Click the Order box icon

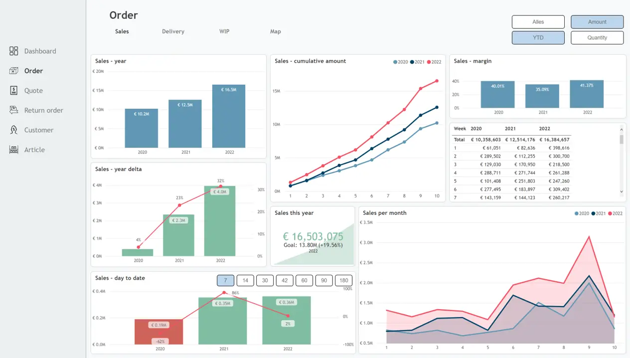pos(14,71)
